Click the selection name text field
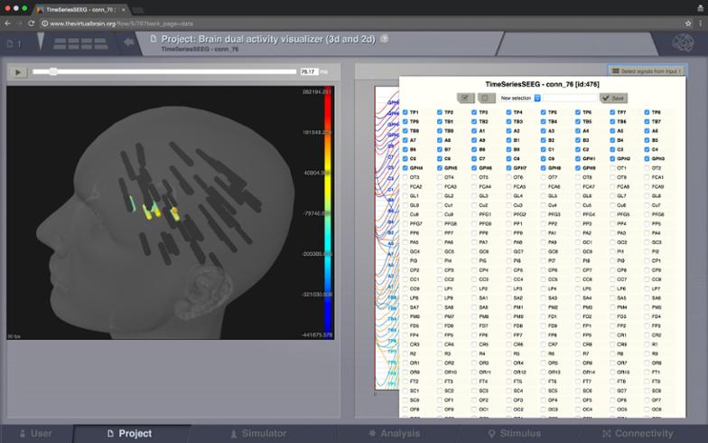The height and width of the screenshot is (443, 708). 570,98
